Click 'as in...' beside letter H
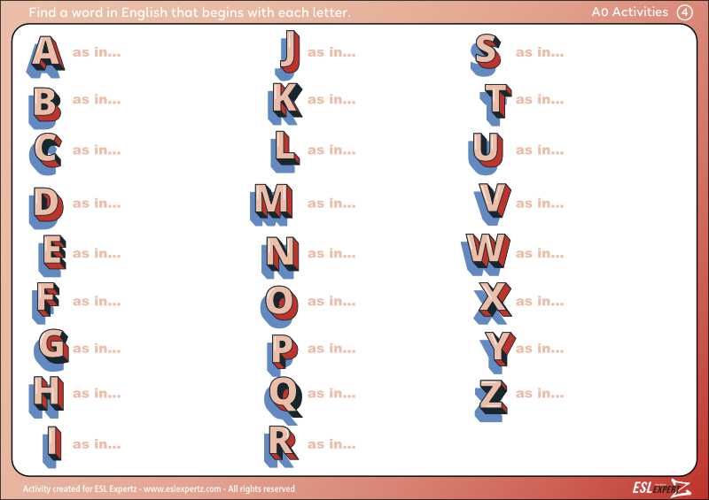Screen dimensions: 709x500 point(97,394)
